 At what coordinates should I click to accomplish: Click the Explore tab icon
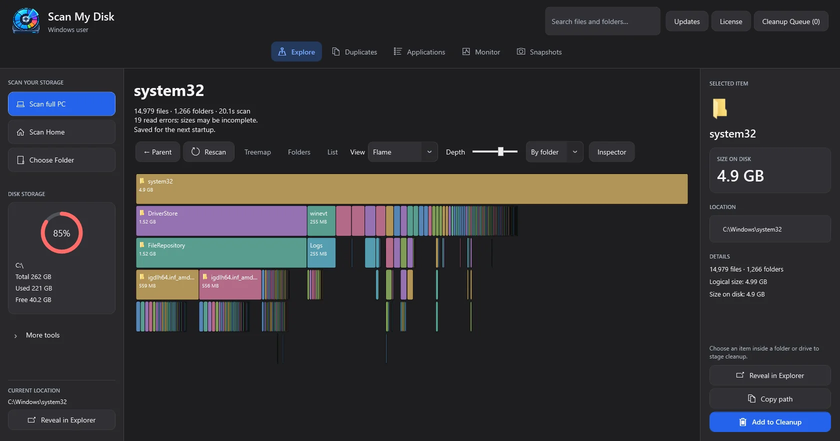pos(282,51)
